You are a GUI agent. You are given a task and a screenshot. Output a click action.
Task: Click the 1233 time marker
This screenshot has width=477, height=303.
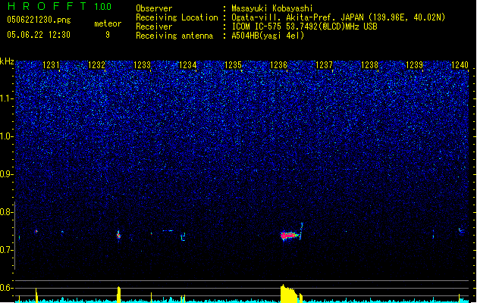tap(142, 65)
